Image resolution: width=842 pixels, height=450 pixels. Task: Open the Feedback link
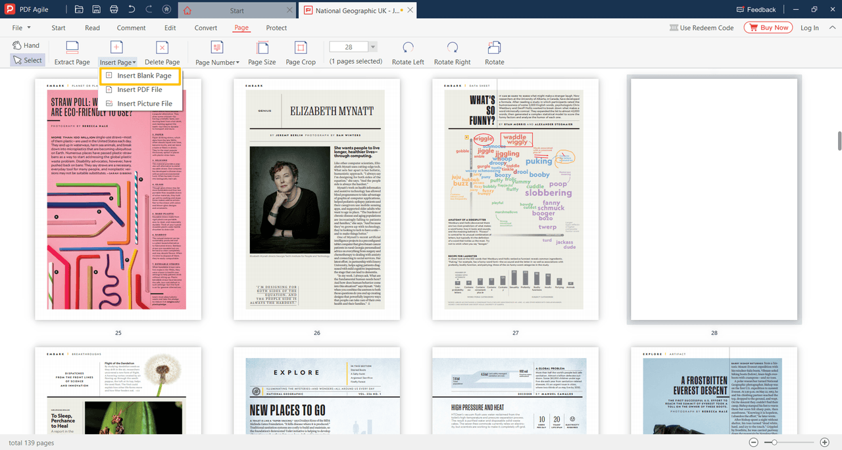[756, 9]
